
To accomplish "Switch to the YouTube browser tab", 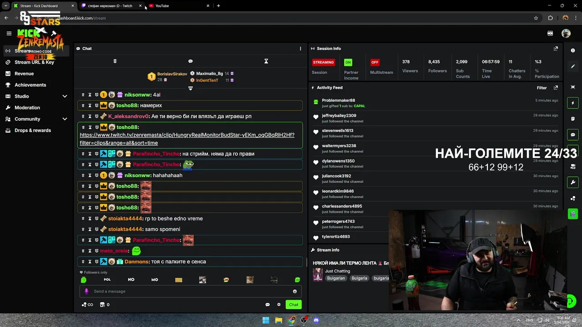I will (179, 6).
